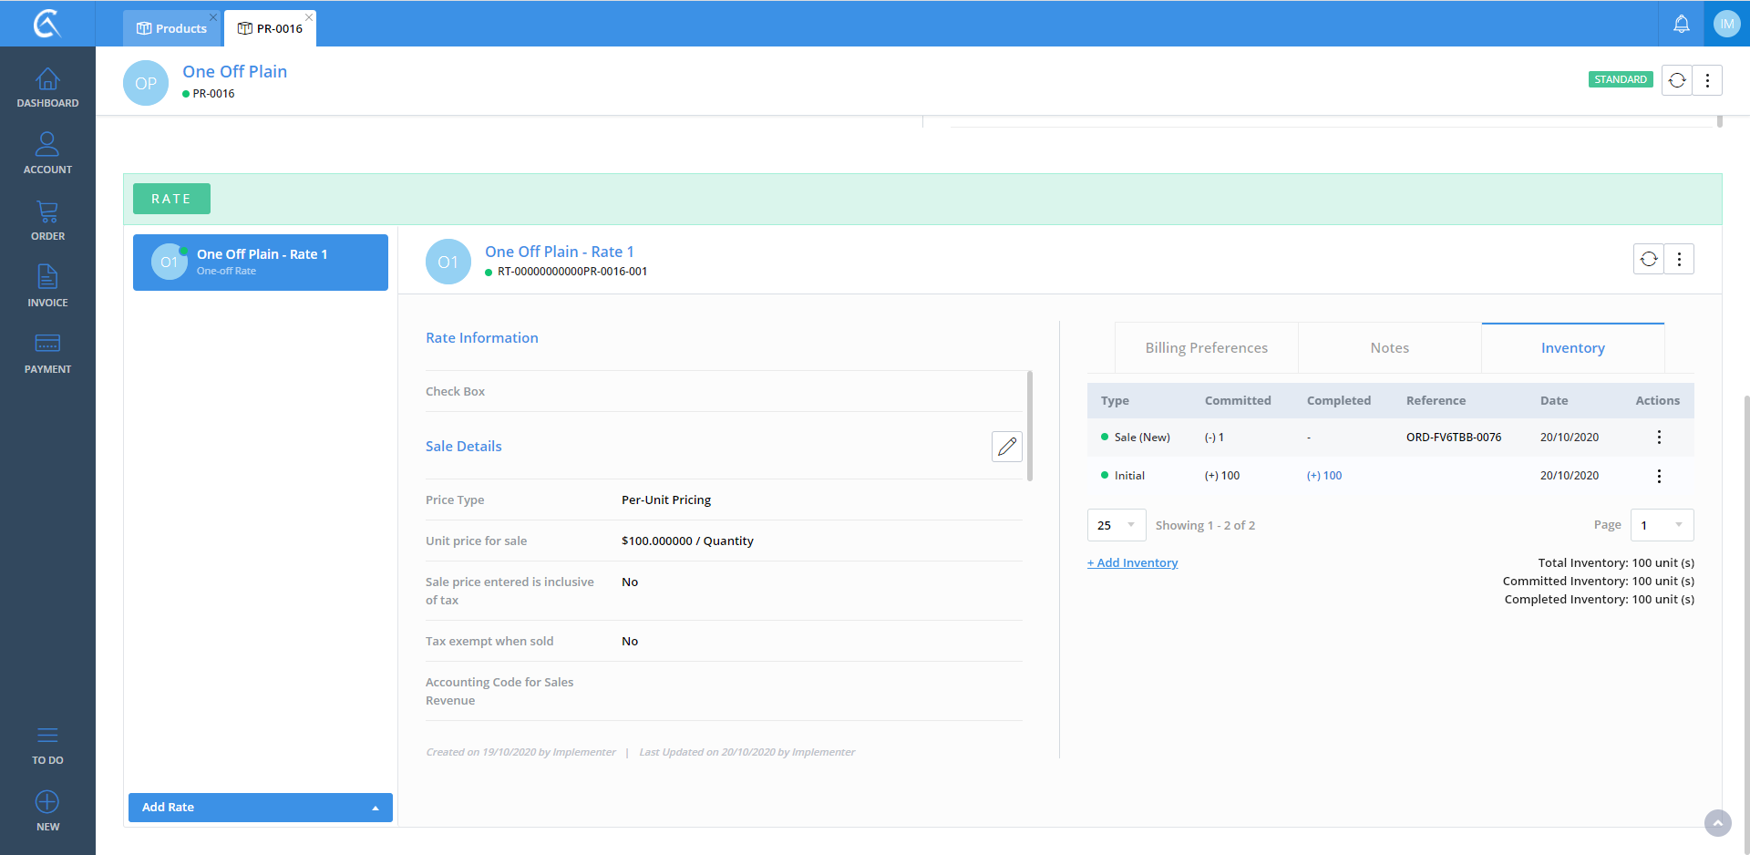The width and height of the screenshot is (1750, 855).
Task: Refresh the One Off Plain product header
Action: (x=1676, y=80)
